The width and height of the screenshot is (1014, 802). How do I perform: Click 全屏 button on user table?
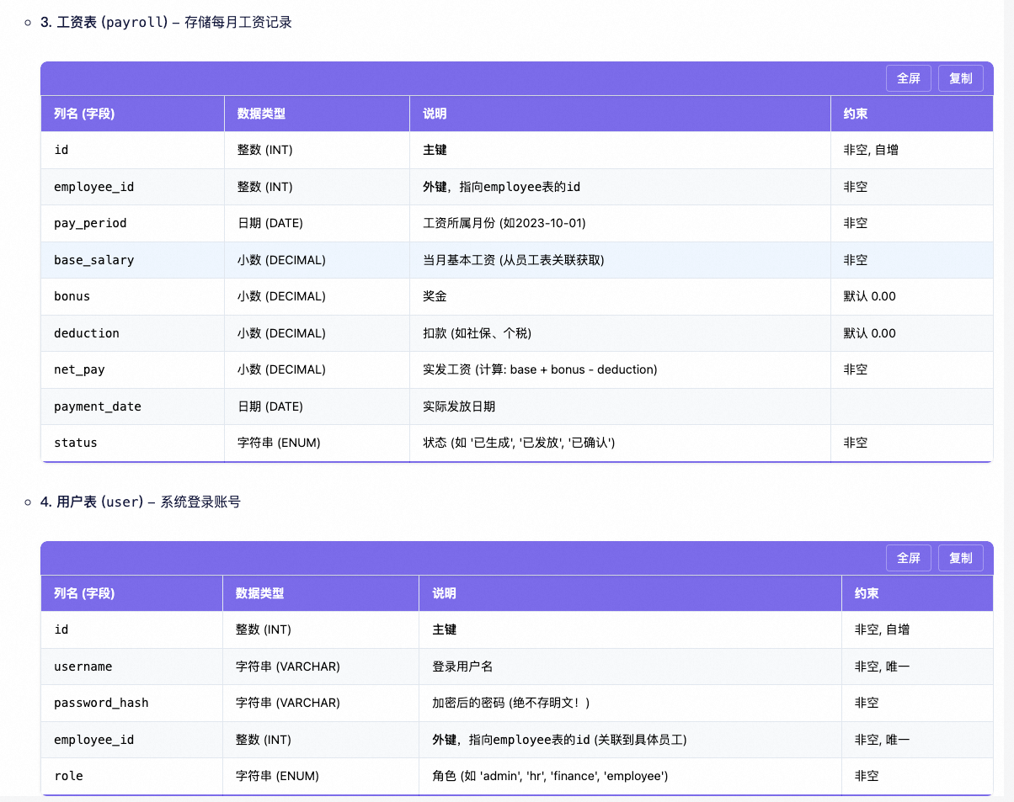click(909, 558)
